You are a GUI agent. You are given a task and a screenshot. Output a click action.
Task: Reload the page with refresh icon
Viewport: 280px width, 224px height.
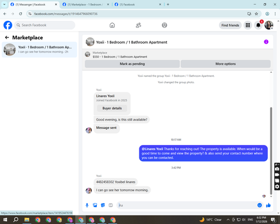[21, 14]
